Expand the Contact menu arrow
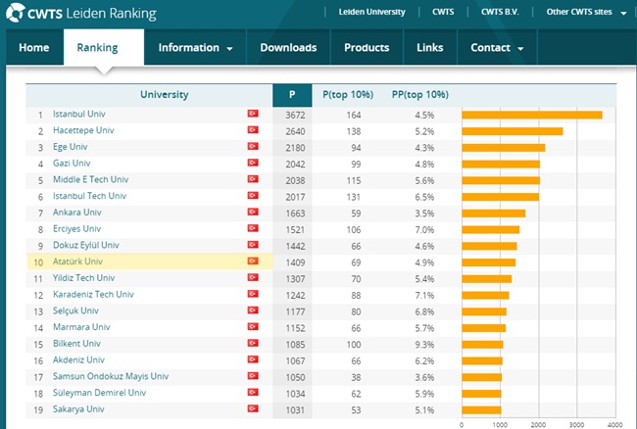Viewport: 637px width, 429px height. tap(520, 49)
